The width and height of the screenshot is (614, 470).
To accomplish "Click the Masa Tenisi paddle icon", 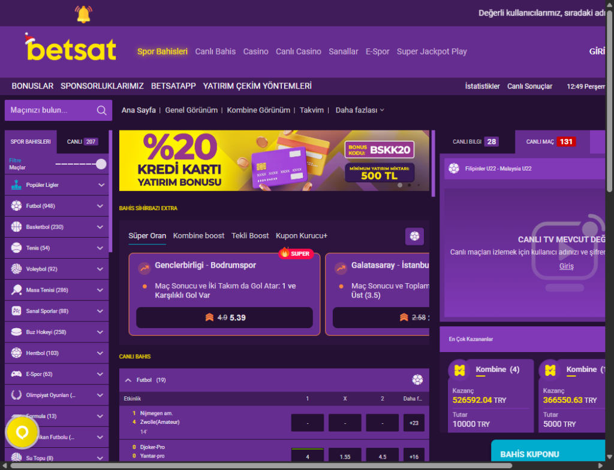I will click(x=16, y=290).
